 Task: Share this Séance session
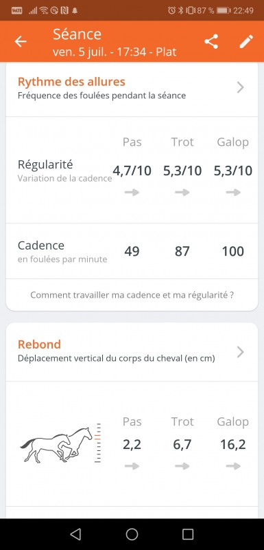(211, 41)
